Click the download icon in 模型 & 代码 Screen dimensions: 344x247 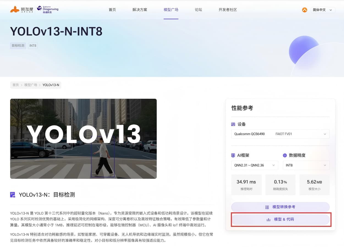coord(268,219)
